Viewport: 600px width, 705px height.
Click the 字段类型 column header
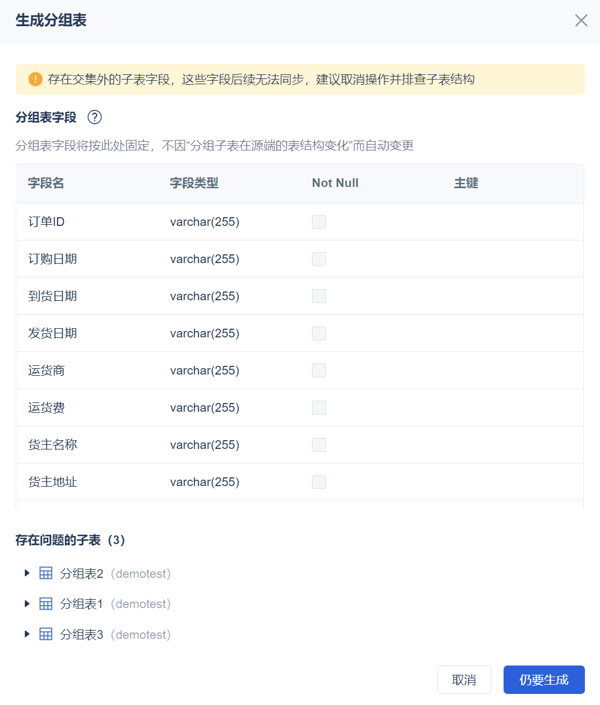pyautogui.click(x=194, y=184)
